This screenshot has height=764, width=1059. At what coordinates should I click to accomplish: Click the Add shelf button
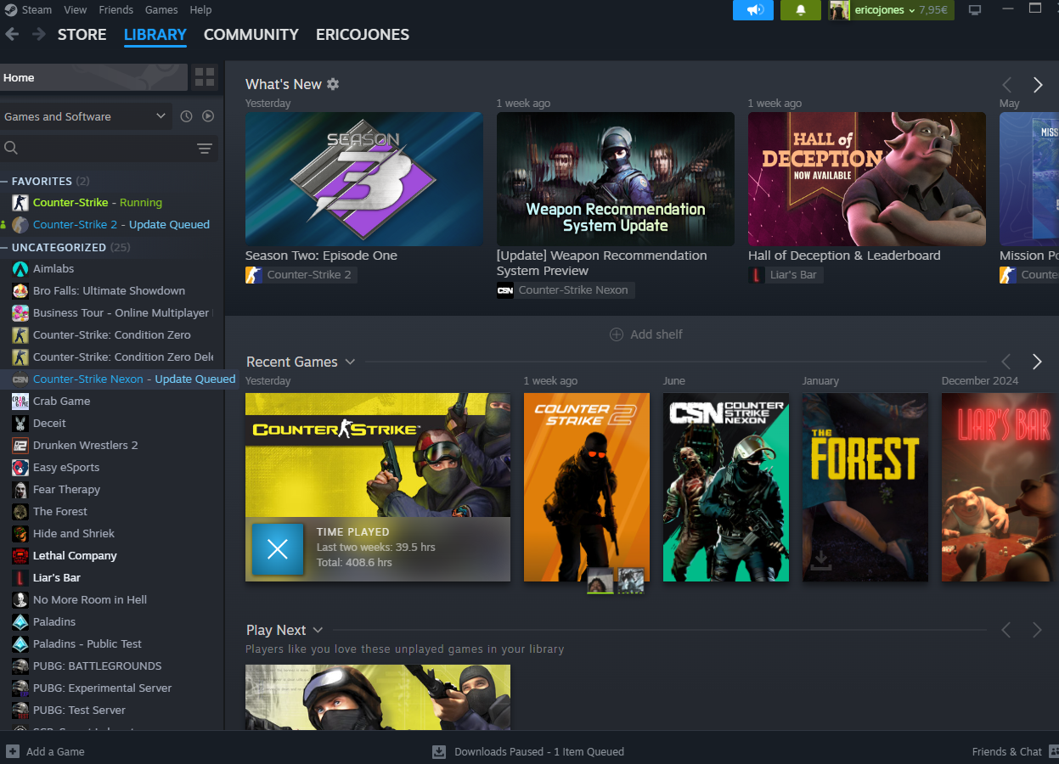tap(646, 334)
